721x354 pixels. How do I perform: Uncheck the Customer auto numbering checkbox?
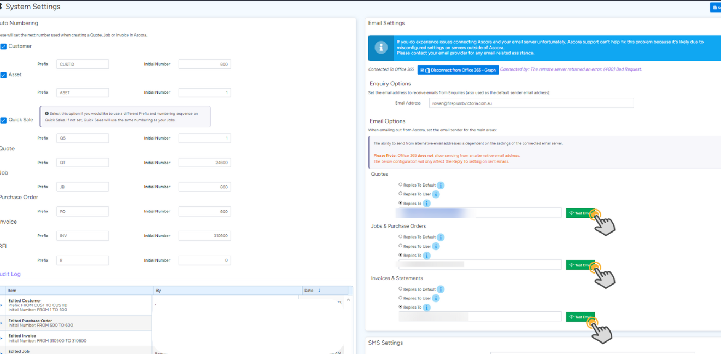coord(3,47)
